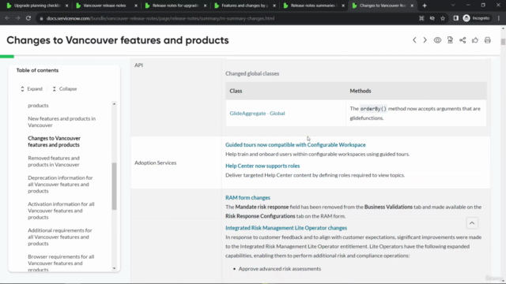Open Chrome three-dot menu
The width and height of the screenshot is (506, 284).
tap(499, 18)
